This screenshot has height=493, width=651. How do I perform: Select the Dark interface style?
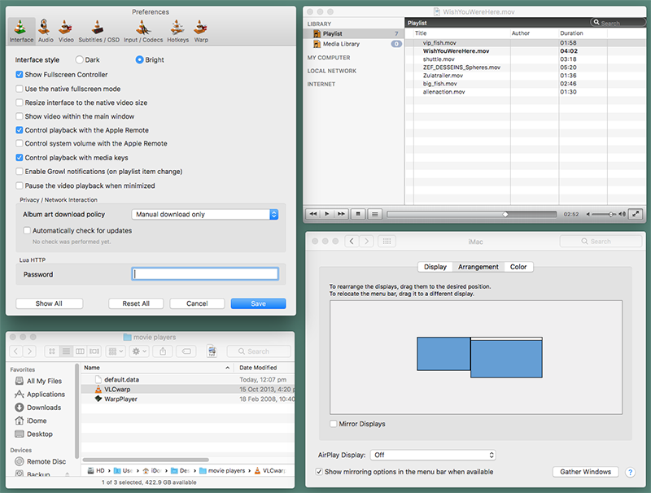click(x=80, y=60)
